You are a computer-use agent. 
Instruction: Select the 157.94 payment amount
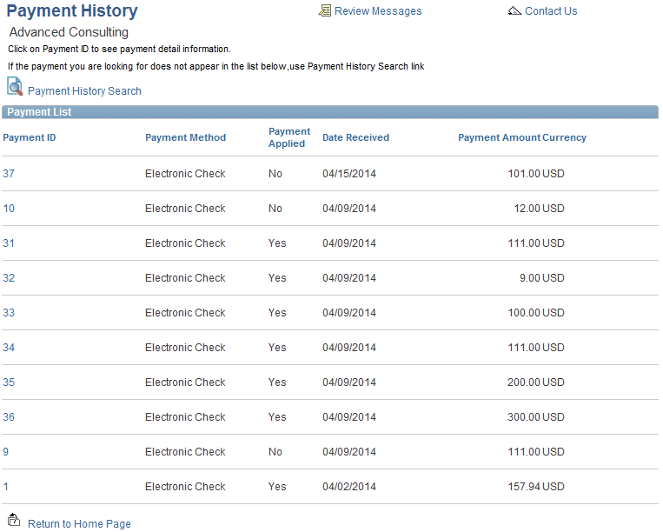[x=524, y=486]
